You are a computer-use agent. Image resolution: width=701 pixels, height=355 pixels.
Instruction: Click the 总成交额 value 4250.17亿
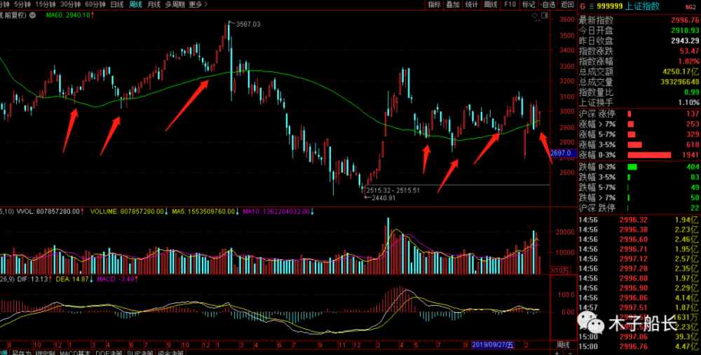[680, 72]
